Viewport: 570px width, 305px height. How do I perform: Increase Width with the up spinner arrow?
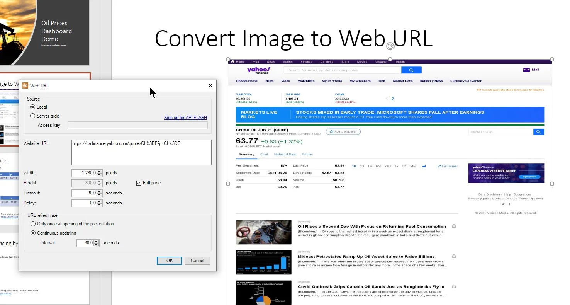coord(99,171)
